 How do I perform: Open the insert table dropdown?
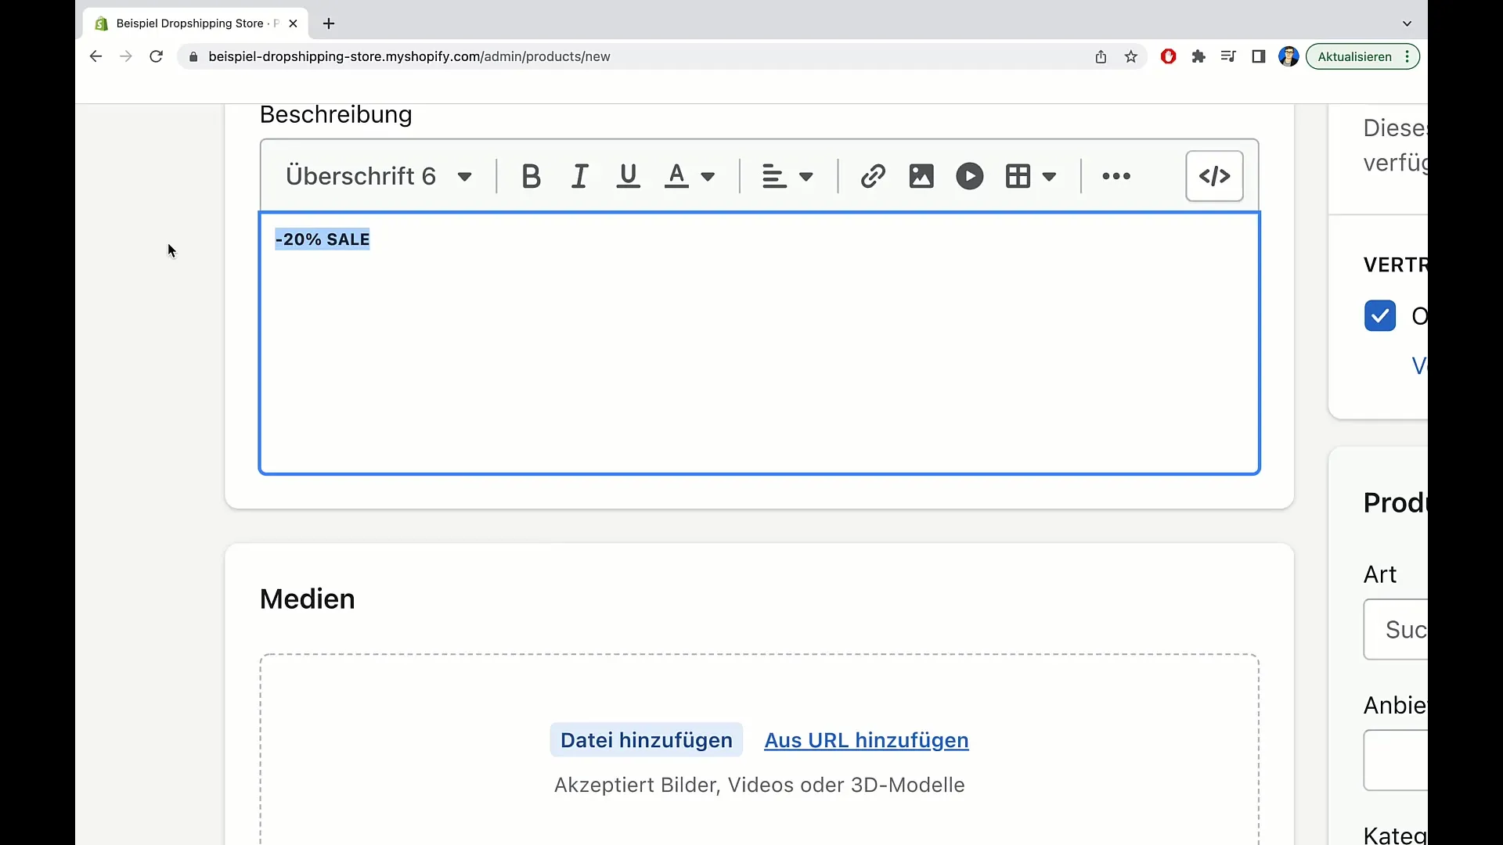(x=1031, y=176)
